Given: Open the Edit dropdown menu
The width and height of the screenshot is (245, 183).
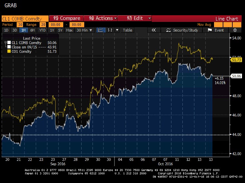Looking at the screenshot, I should [135, 19].
